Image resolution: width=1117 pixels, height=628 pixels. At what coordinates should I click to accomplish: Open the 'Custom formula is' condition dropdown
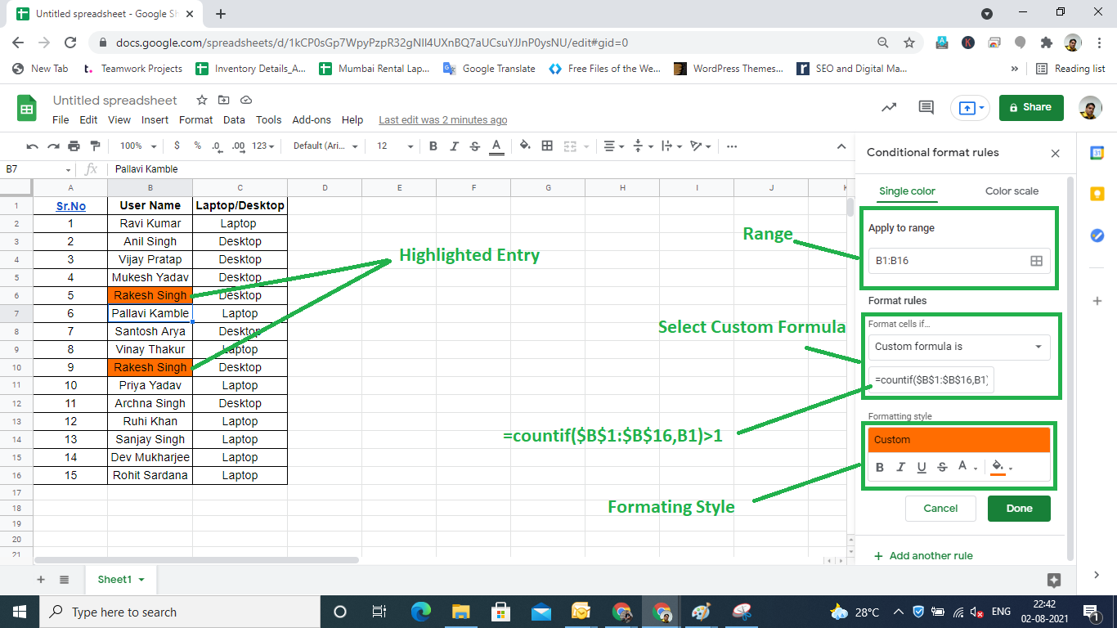pyautogui.click(x=959, y=346)
